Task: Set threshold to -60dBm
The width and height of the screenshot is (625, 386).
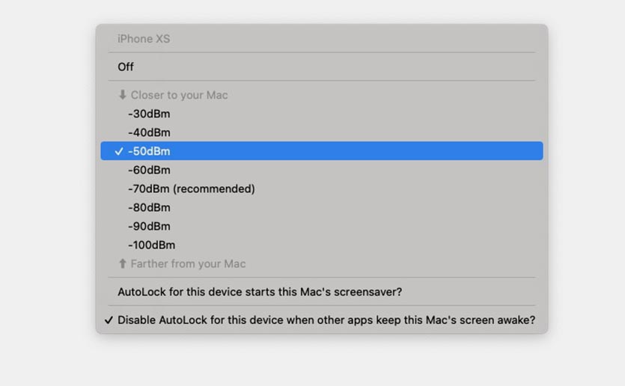Action: click(149, 170)
